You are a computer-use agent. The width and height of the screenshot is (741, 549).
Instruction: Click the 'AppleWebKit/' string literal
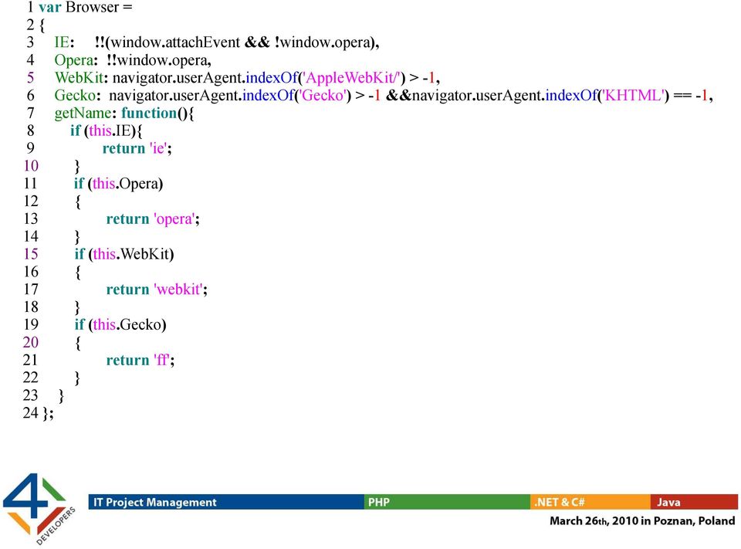tap(351, 77)
